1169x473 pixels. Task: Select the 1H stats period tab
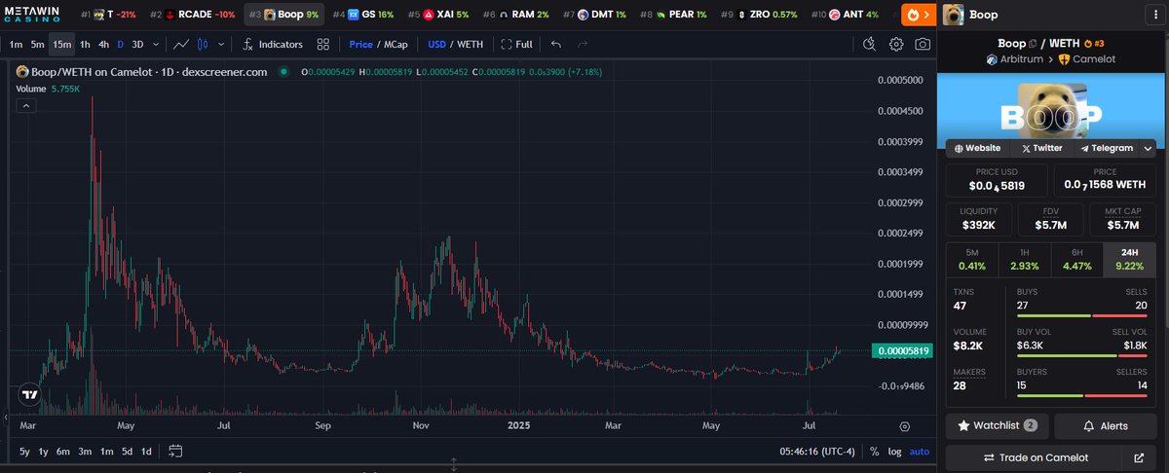(1025, 259)
